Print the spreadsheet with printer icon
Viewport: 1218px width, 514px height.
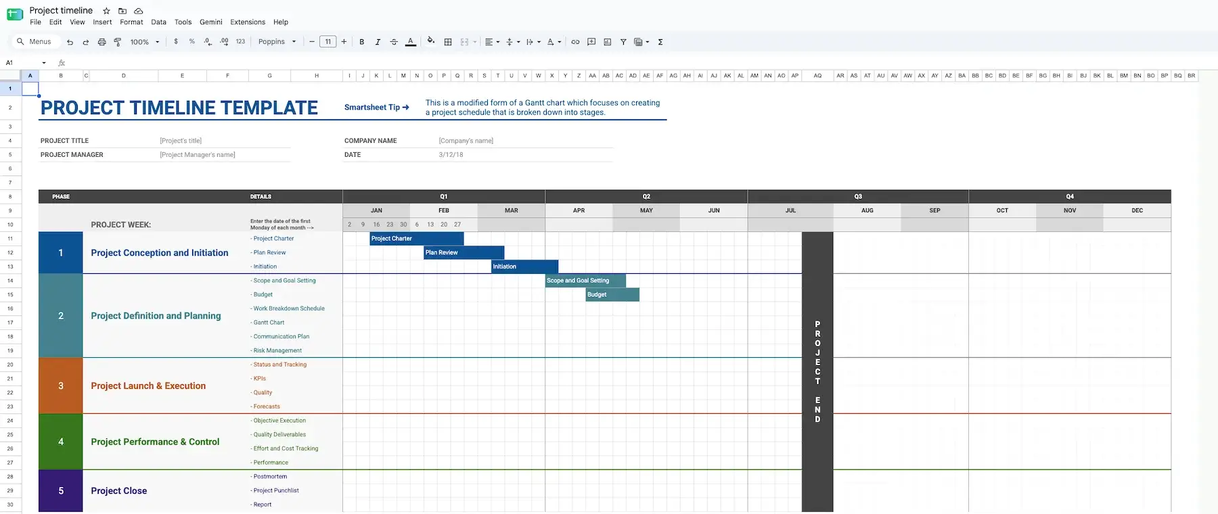[101, 42]
